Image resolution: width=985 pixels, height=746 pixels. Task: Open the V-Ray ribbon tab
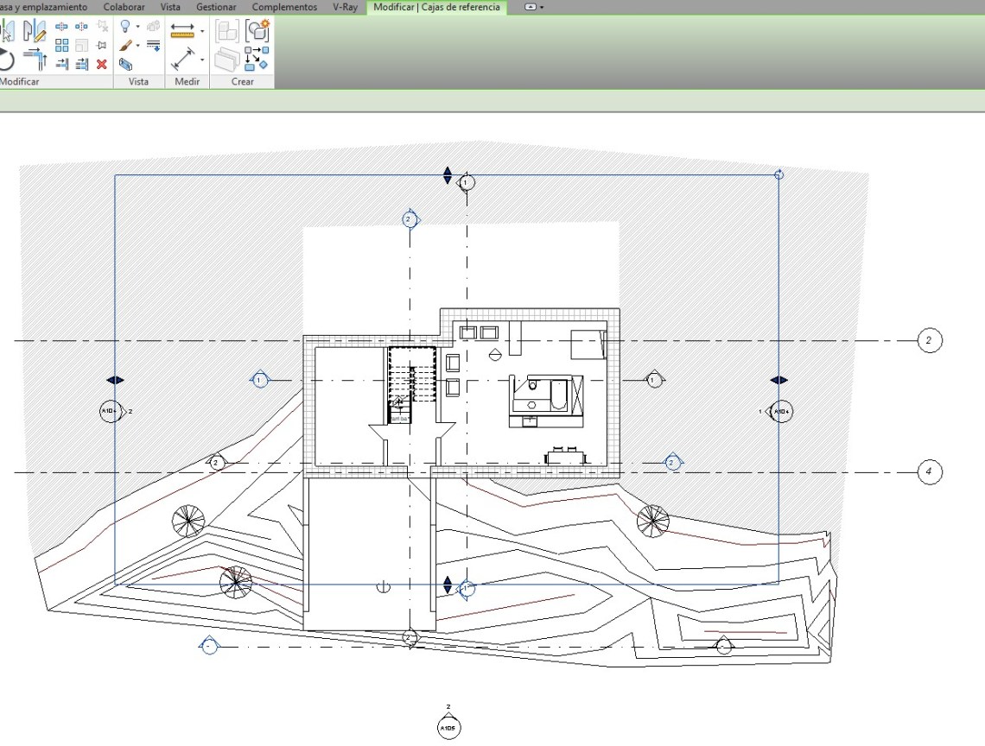point(345,7)
